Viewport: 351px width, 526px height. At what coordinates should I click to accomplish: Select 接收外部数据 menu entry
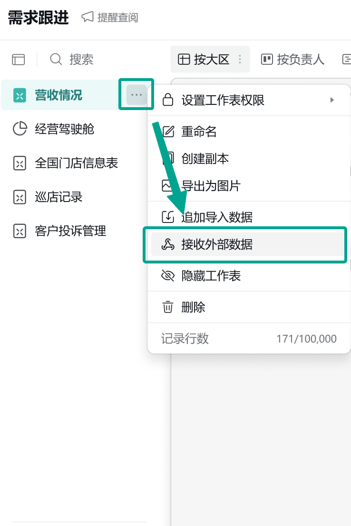point(217,245)
